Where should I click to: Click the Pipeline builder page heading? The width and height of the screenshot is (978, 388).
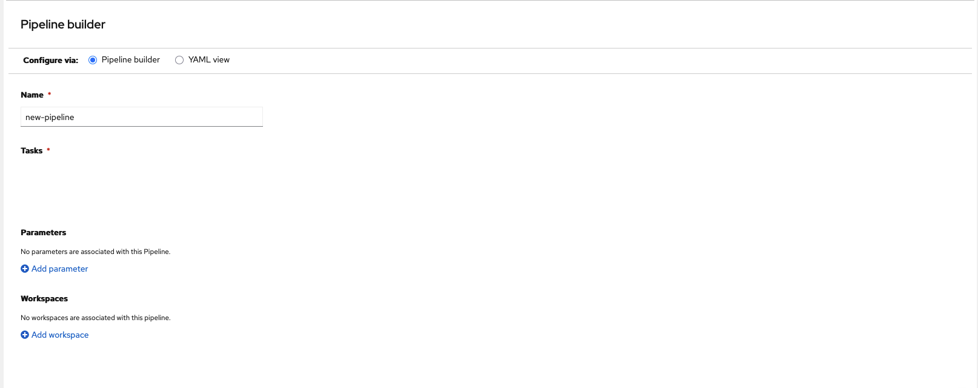pos(63,24)
